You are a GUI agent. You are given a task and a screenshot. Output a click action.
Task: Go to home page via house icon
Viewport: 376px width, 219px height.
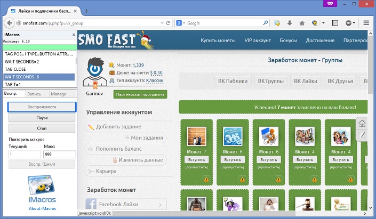[302, 23]
